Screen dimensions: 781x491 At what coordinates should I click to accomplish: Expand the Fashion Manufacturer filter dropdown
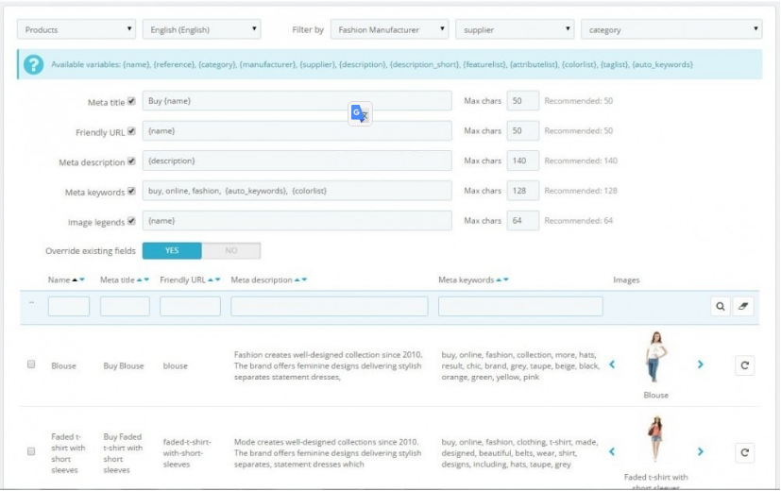tap(389, 30)
